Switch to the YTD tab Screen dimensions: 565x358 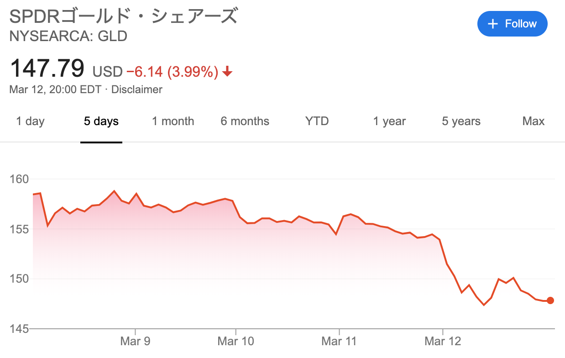coord(317,121)
